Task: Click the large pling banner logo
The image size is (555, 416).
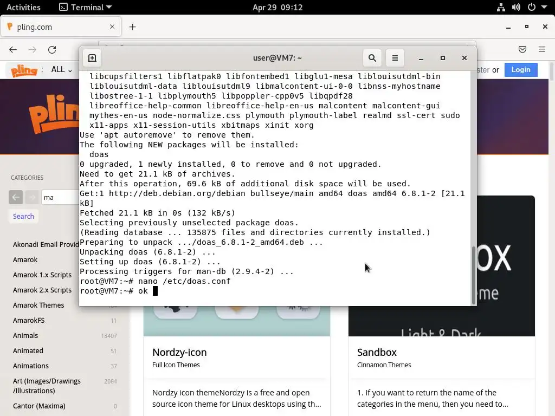Action: click(x=54, y=114)
